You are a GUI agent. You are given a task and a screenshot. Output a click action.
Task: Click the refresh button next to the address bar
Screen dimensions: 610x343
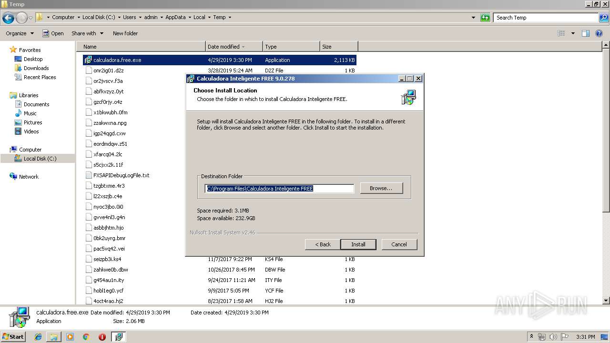(x=485, y=18)
